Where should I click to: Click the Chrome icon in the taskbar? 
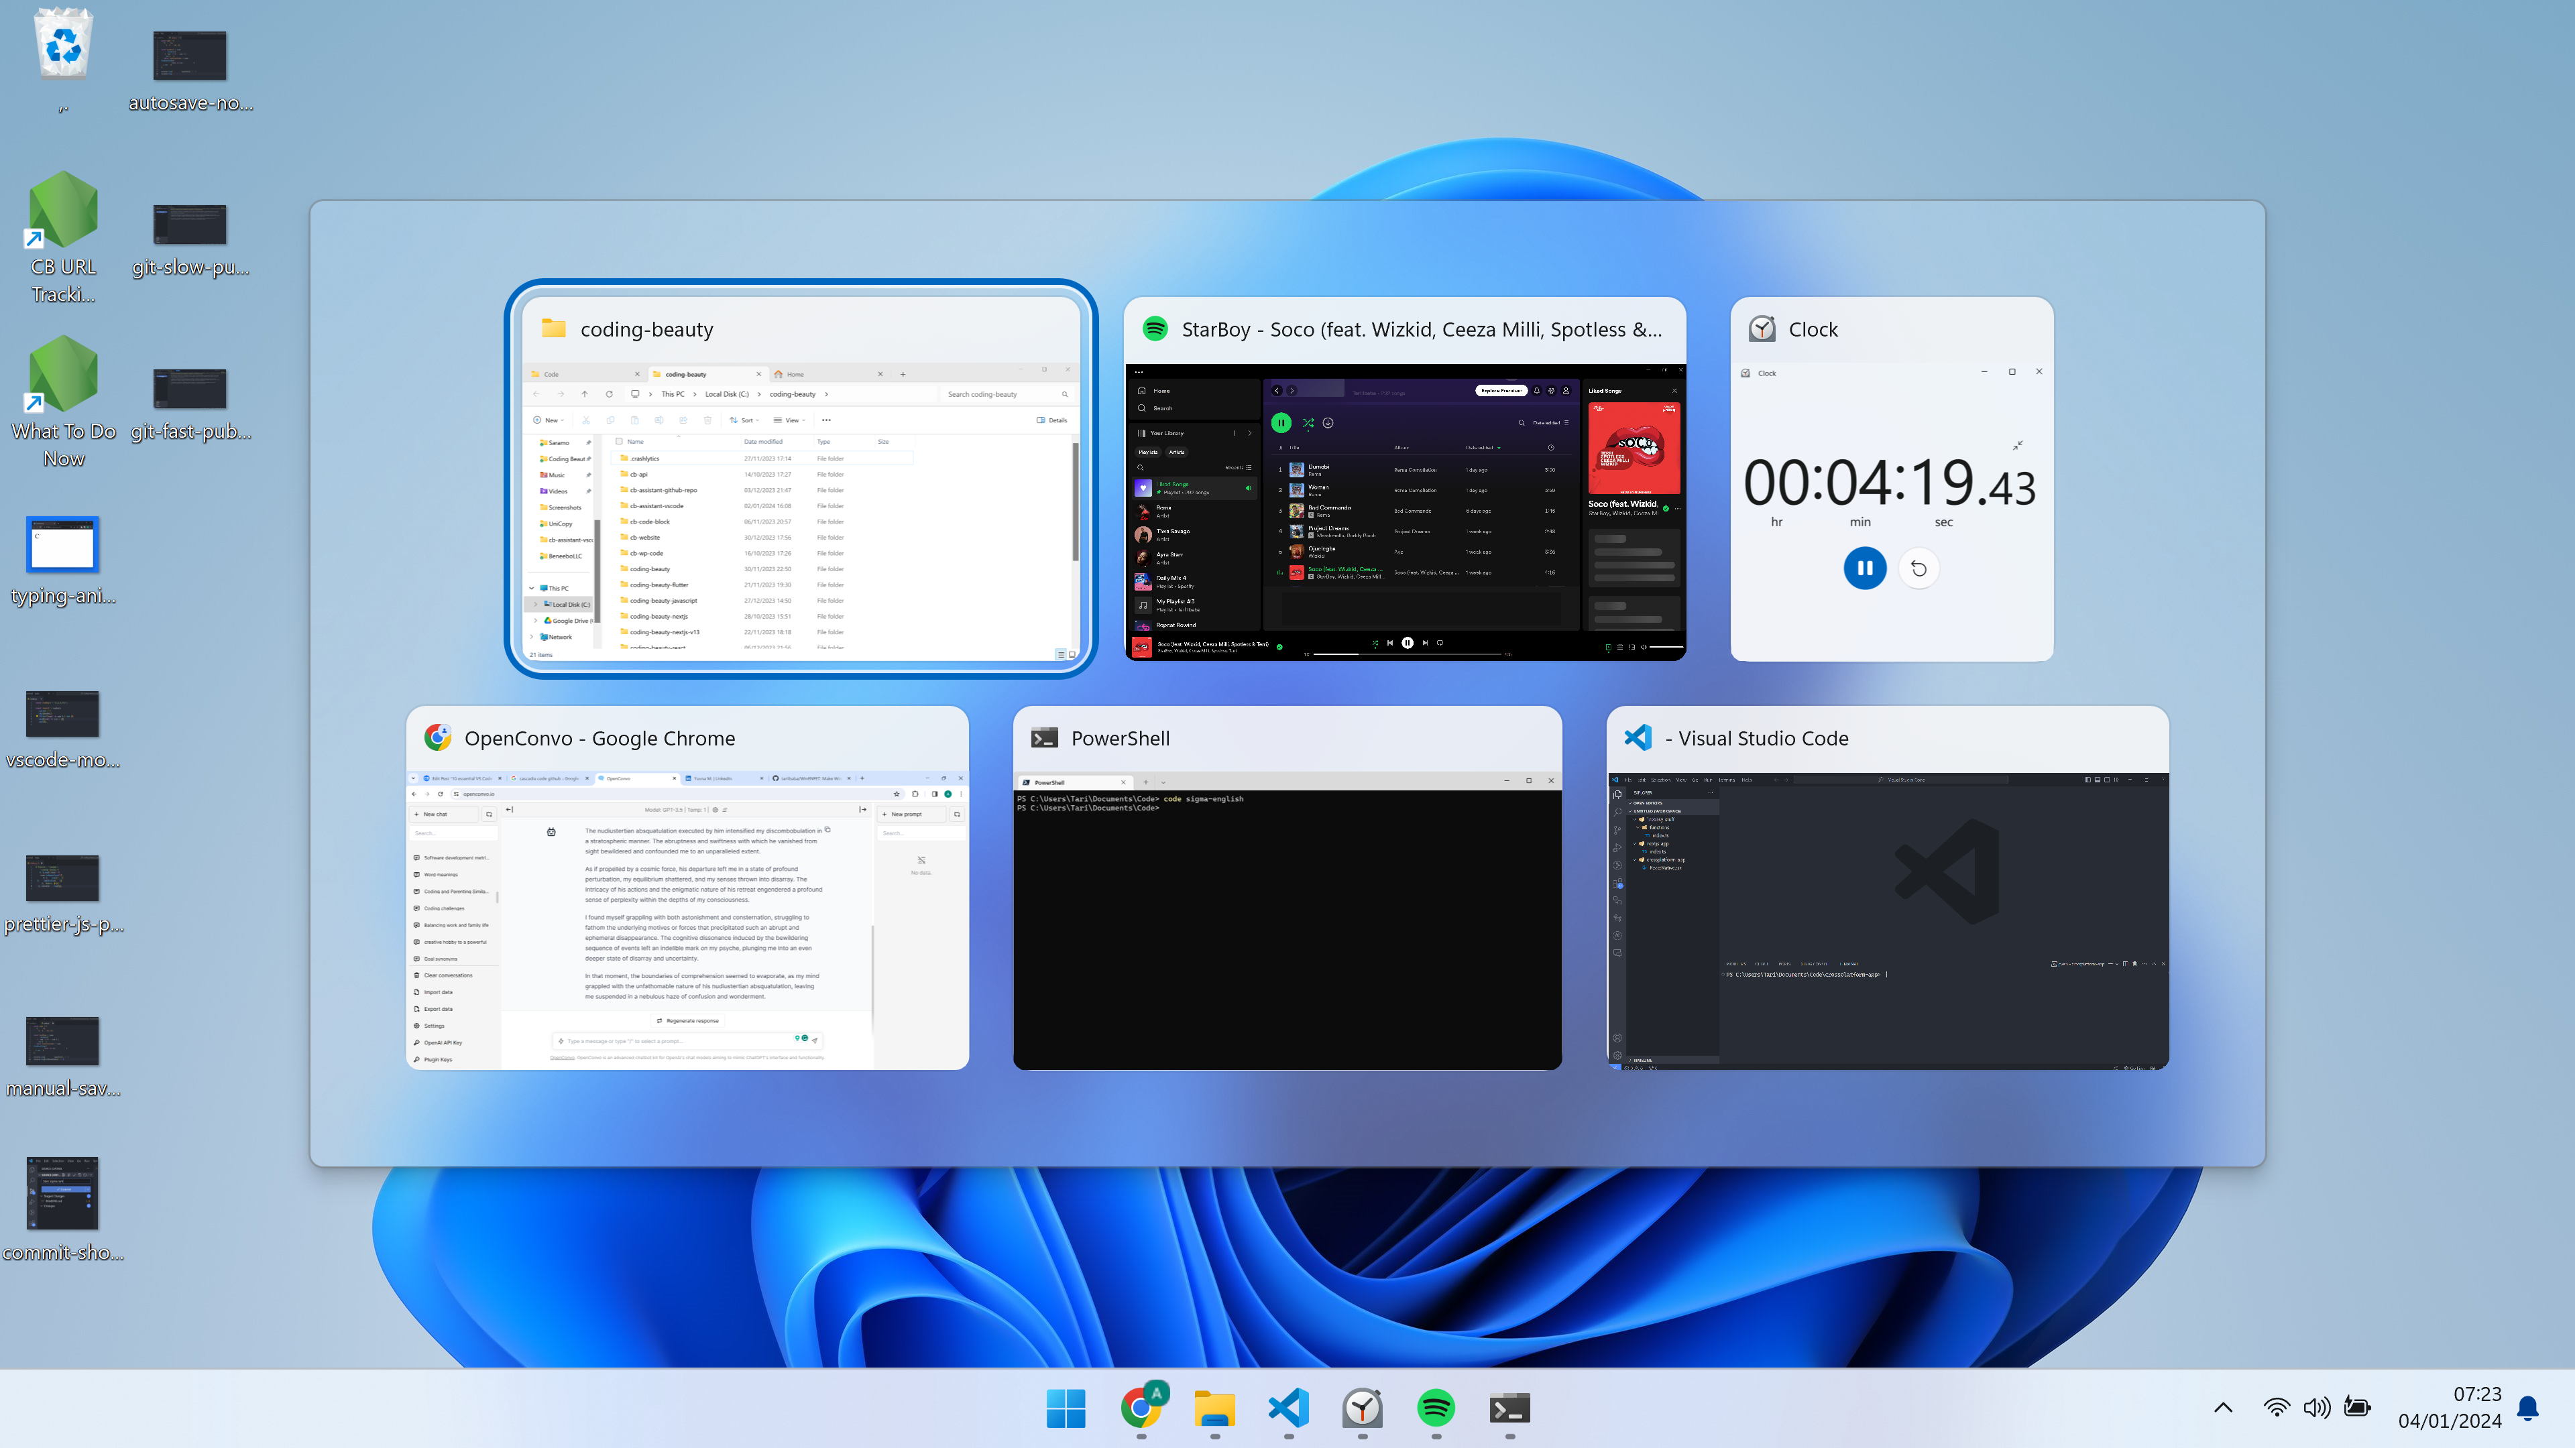click(x=1141, y=1409)
